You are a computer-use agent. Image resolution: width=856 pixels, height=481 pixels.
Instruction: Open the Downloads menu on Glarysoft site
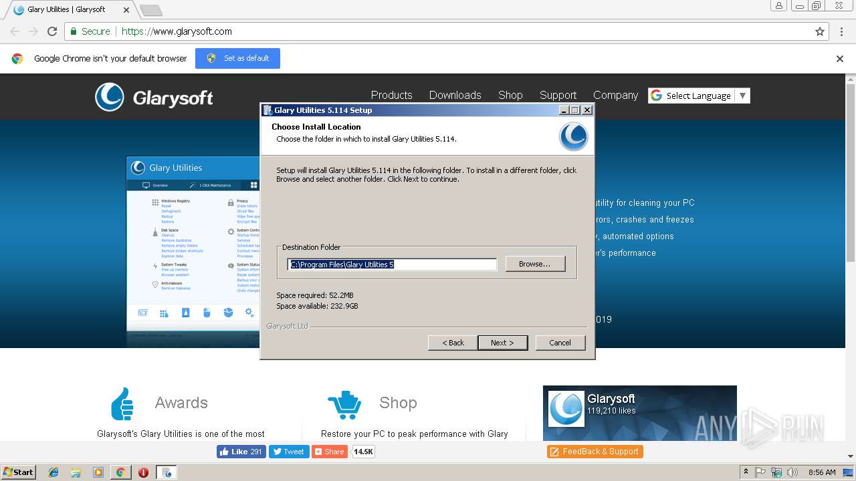pyautogui.click(x=455, y=95)
